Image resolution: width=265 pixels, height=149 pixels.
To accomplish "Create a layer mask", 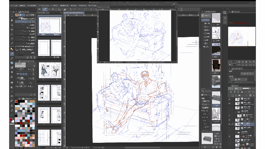I will click(x=250, y=95).
